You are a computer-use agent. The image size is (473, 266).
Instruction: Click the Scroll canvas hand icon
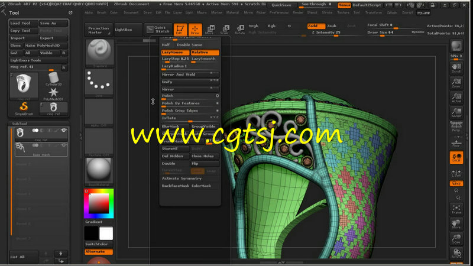(x=456, y=68)
